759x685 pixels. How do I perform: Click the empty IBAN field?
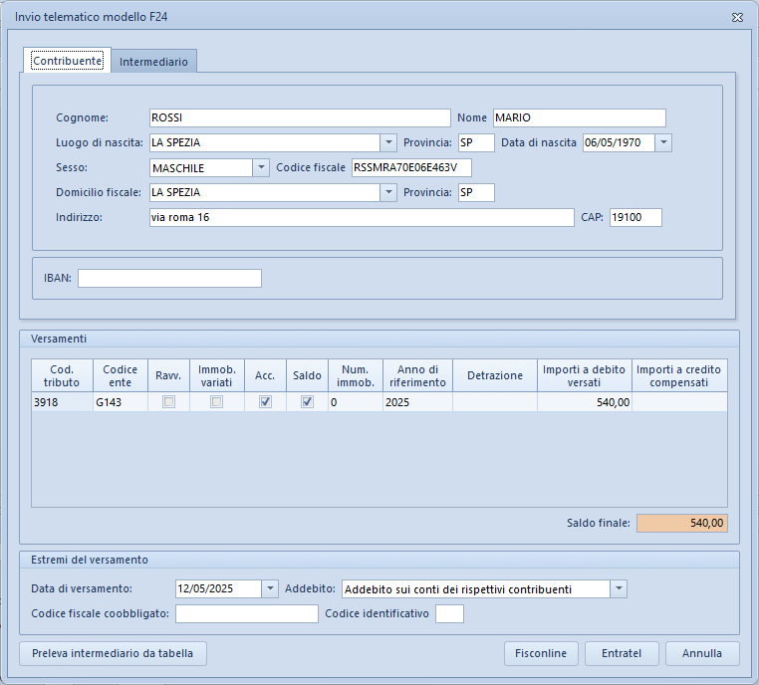coord(170,278)
